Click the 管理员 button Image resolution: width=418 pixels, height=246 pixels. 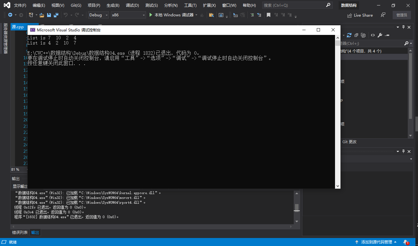402,15
